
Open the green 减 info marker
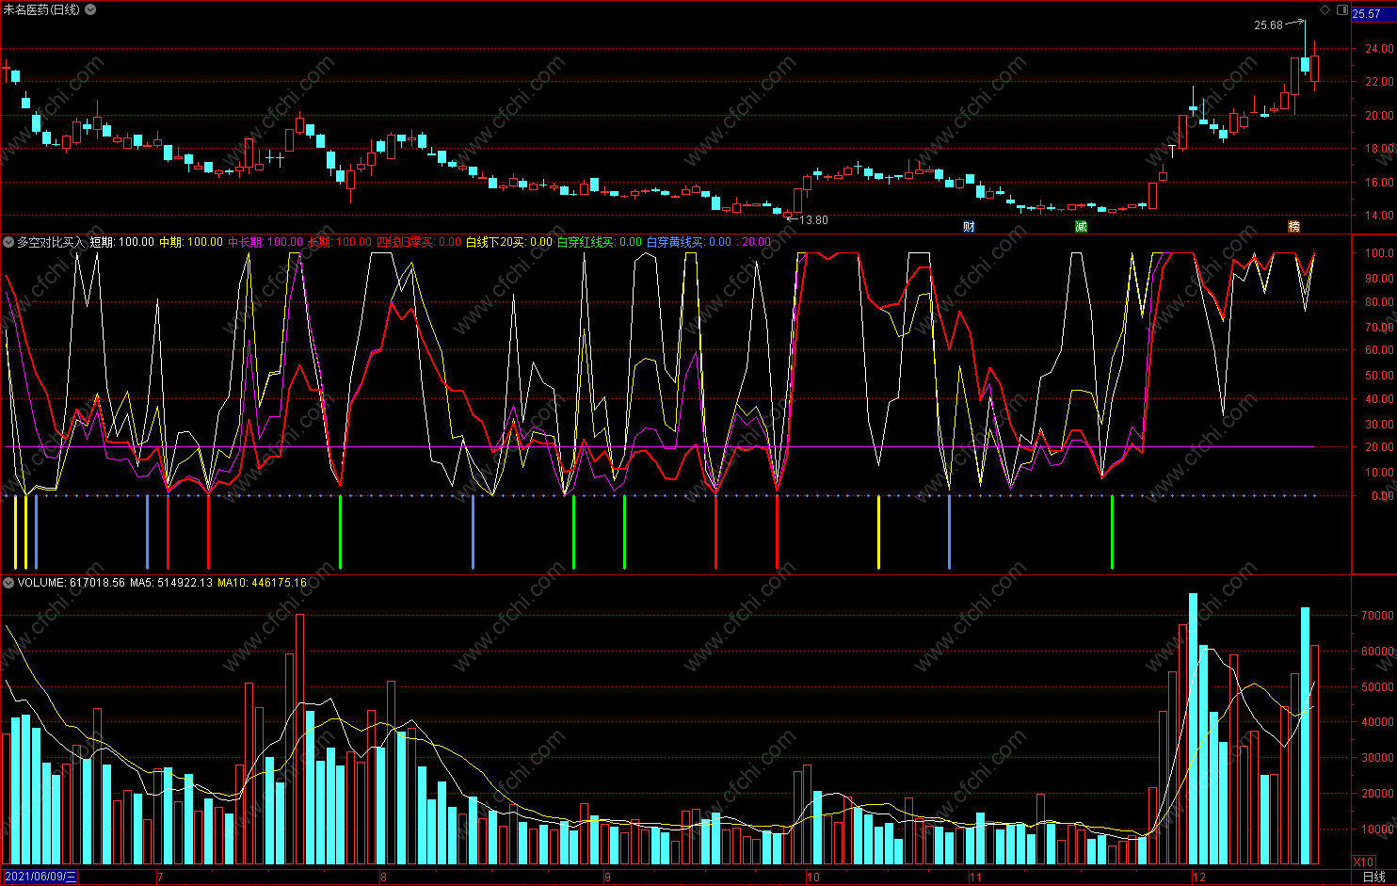(1081, 226)
